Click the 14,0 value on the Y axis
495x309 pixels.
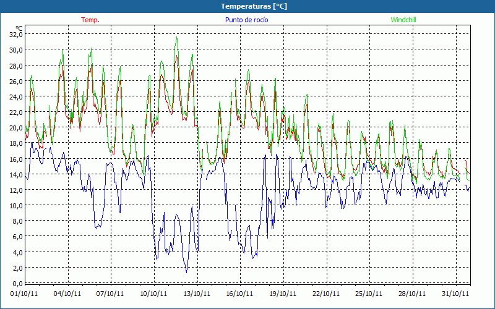[15, 174]
